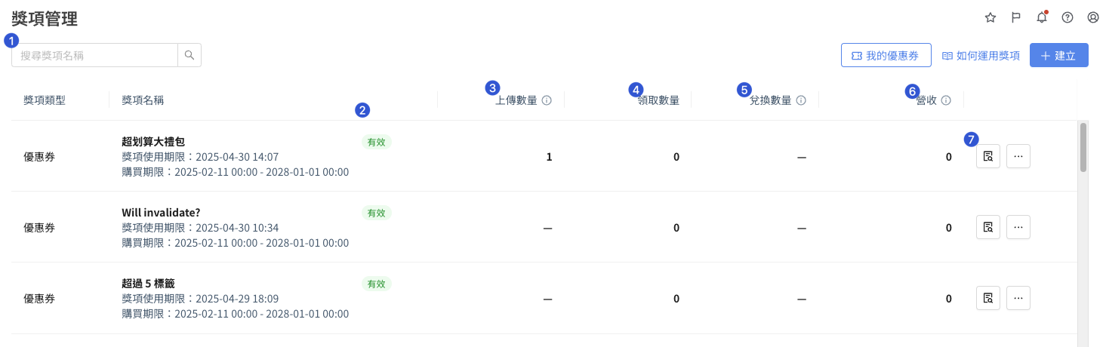
Task: Open more options menu for 超划算大禮包
Action: tap(1018, 156)
